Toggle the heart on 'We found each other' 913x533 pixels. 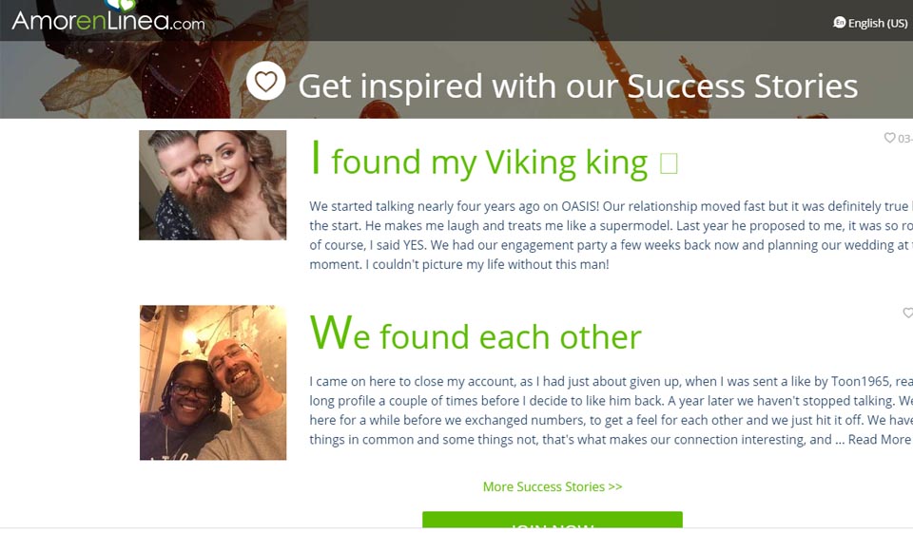pyautogui.click(x=907, y=313)
